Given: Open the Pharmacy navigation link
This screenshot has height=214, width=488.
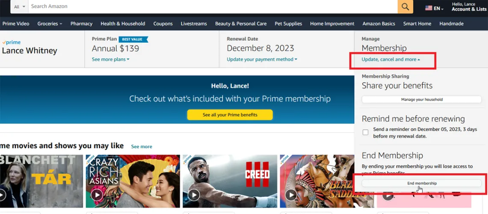Looking at the screenshot, I should click(81, 24).
